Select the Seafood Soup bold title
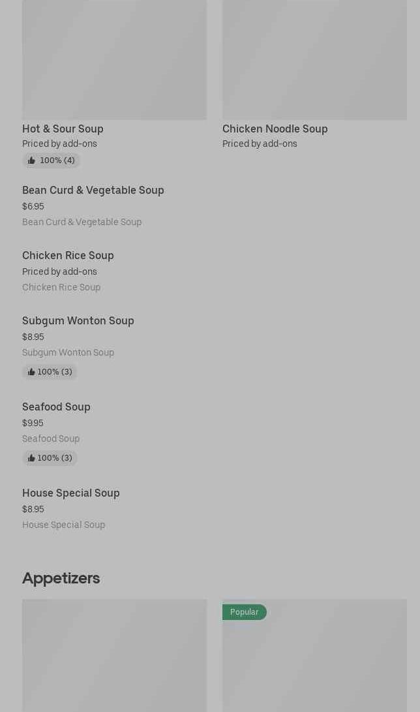The width and height of the screenshot is (420, 712). click(x=56, y=407)
